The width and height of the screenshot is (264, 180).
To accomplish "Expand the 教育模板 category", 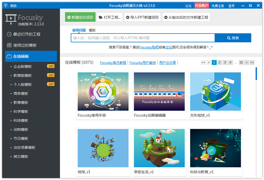I will point(11,103).
